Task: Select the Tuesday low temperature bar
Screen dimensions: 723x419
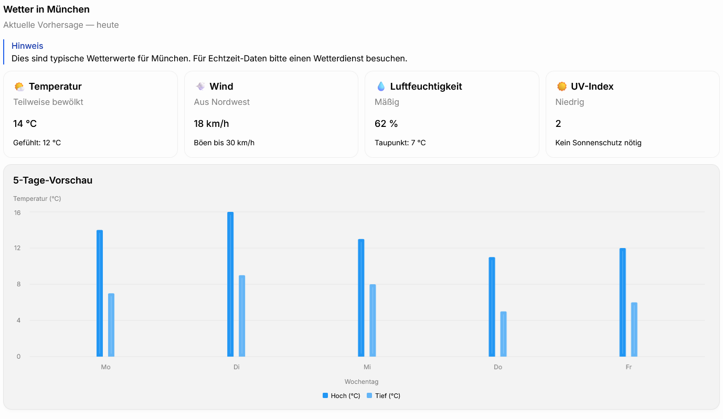Action: pyautogui.click(x=242, y=316)
